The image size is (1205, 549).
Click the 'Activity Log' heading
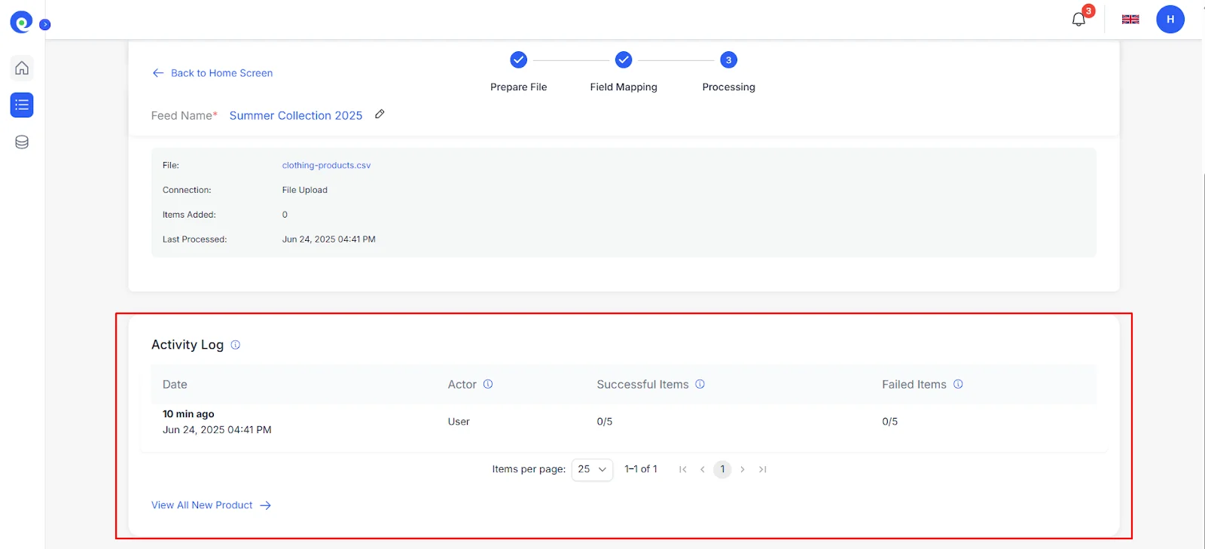click(188, 345)
